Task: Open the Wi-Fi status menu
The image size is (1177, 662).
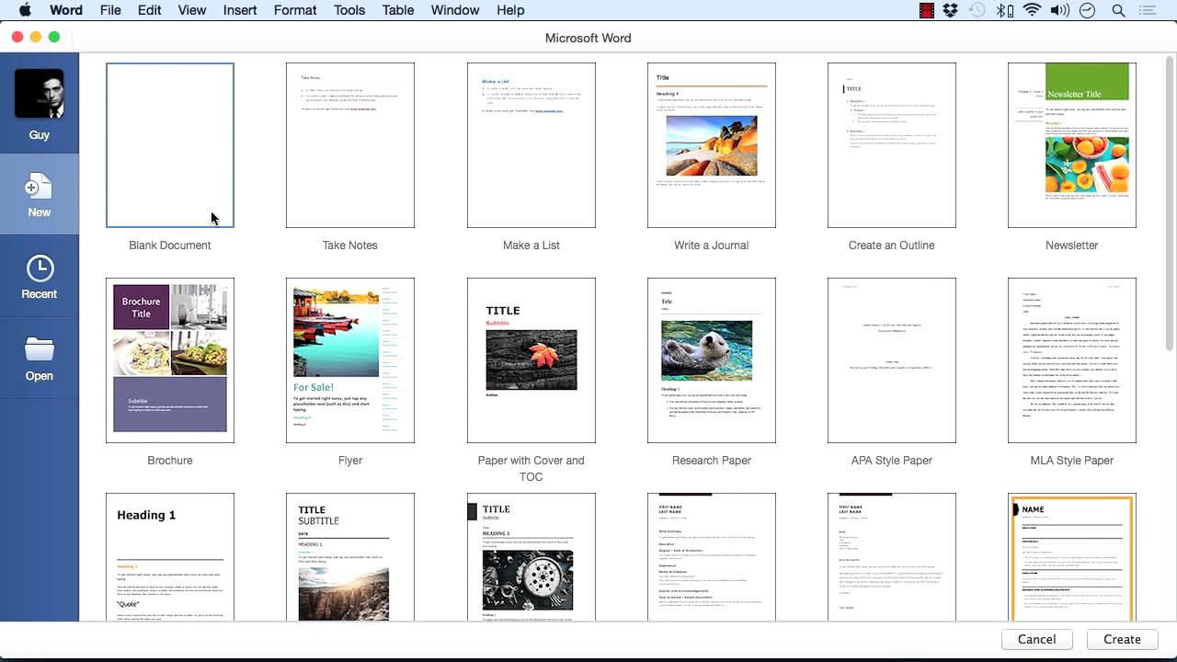Action: 1032,10
